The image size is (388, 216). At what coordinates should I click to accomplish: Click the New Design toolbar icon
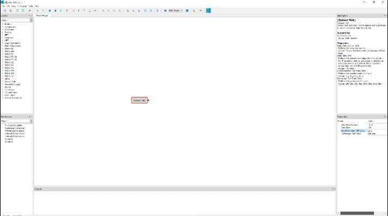[5, 11]
